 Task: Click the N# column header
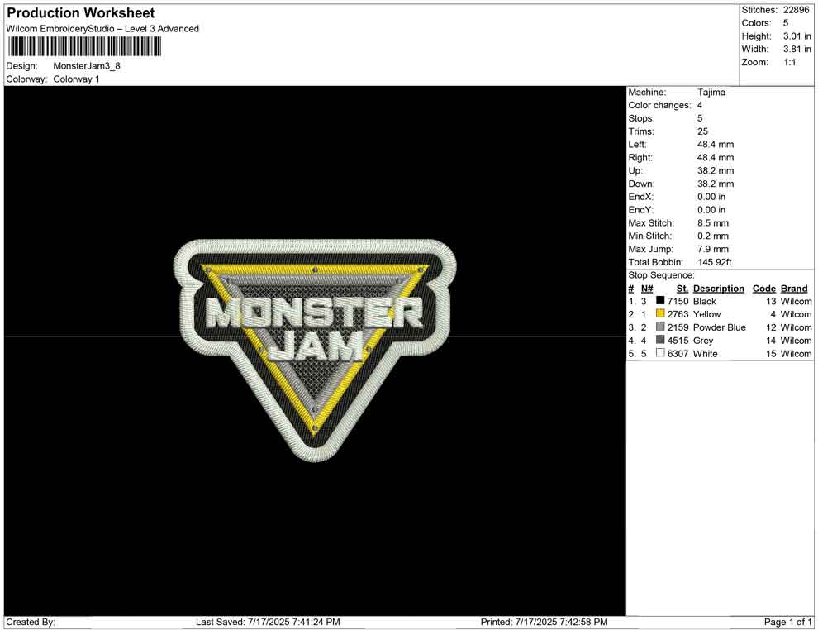pos(647,289)
